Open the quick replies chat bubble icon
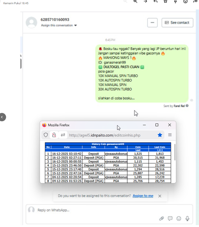Screen dimensions: 199x227 pyautogui.click(x=170, y=218)
